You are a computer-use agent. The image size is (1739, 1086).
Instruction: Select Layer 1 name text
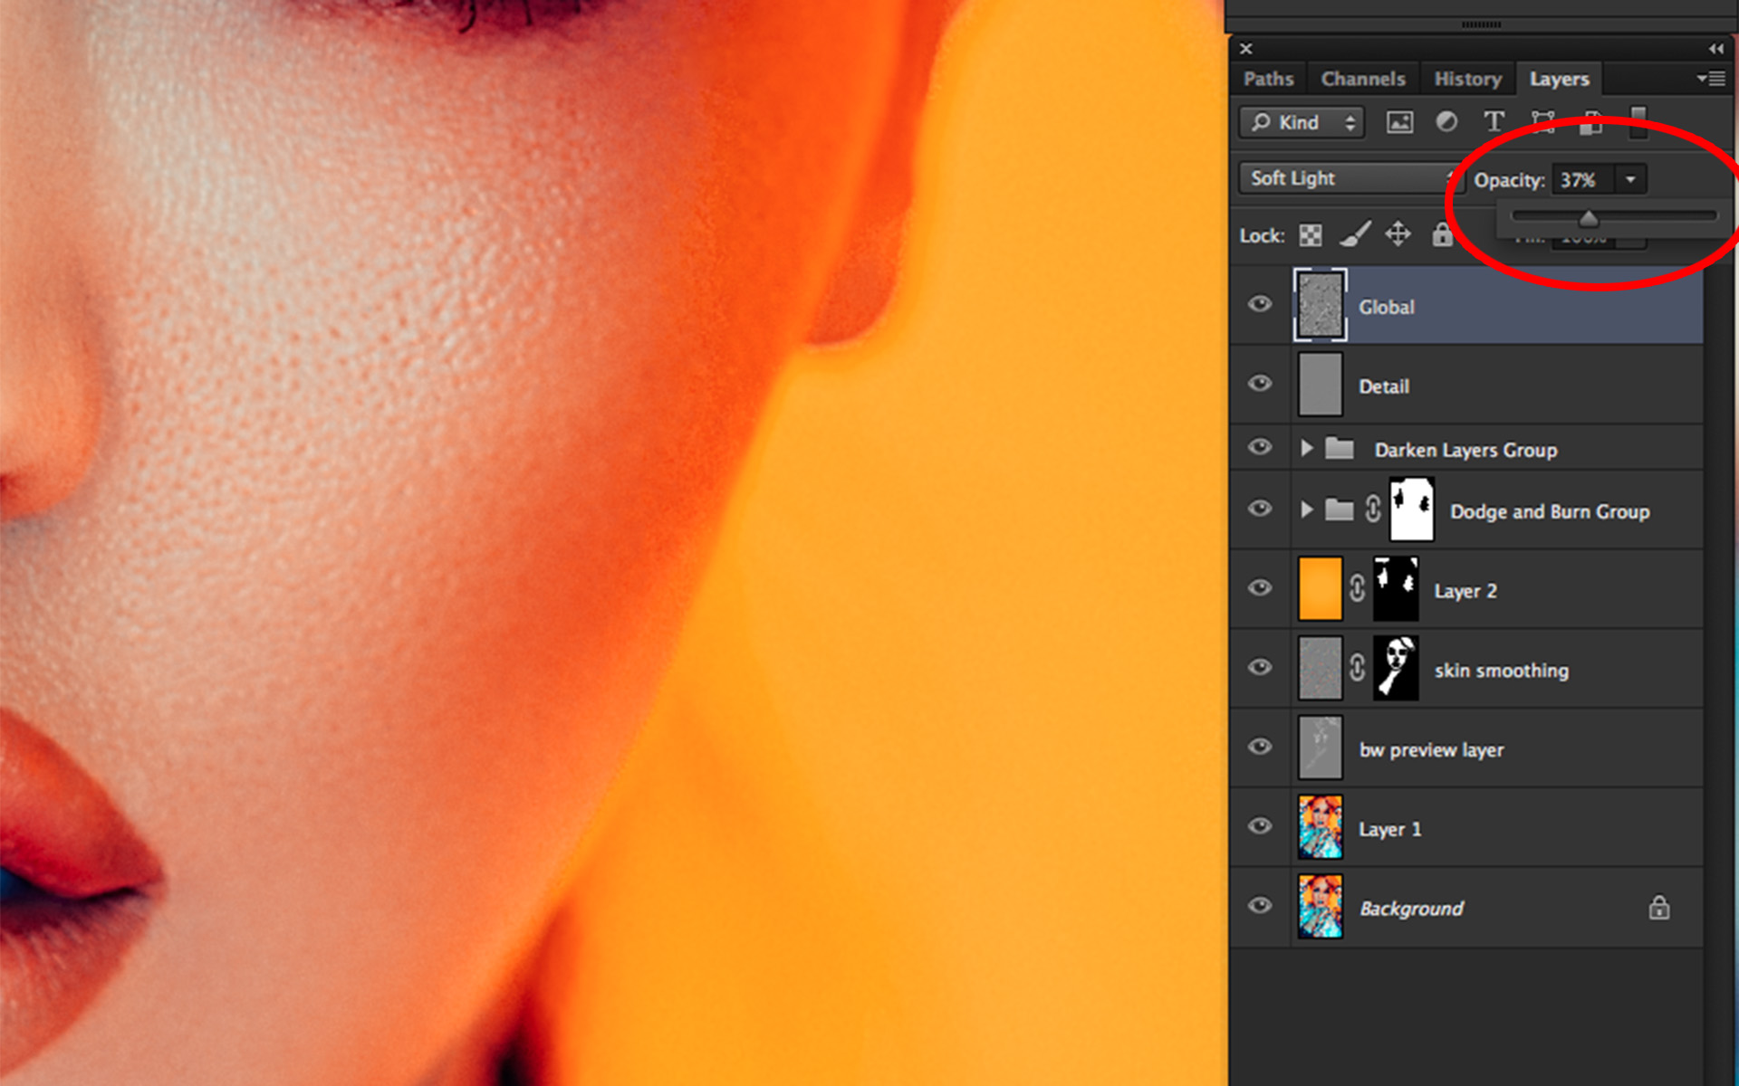tap(1390, 829)
